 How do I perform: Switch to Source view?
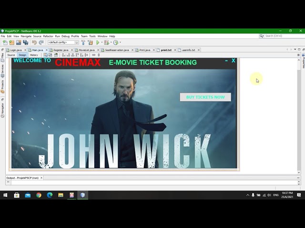coord(11,55)
